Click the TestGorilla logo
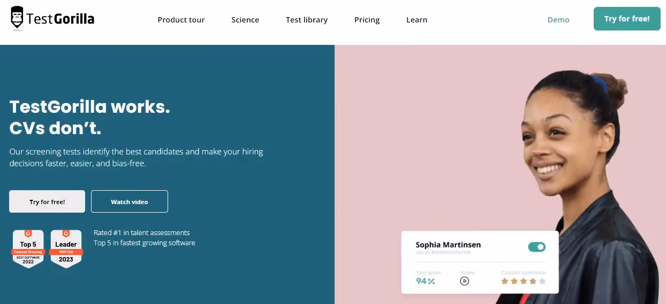This screenshot has height=304, width=666. tap(52, 18)
